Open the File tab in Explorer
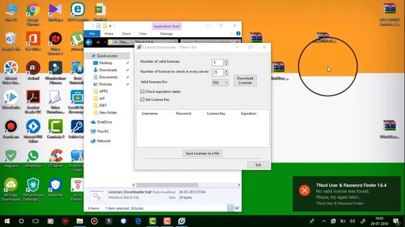The height and width of the screenshot is (227, 405). click(92, 33)
